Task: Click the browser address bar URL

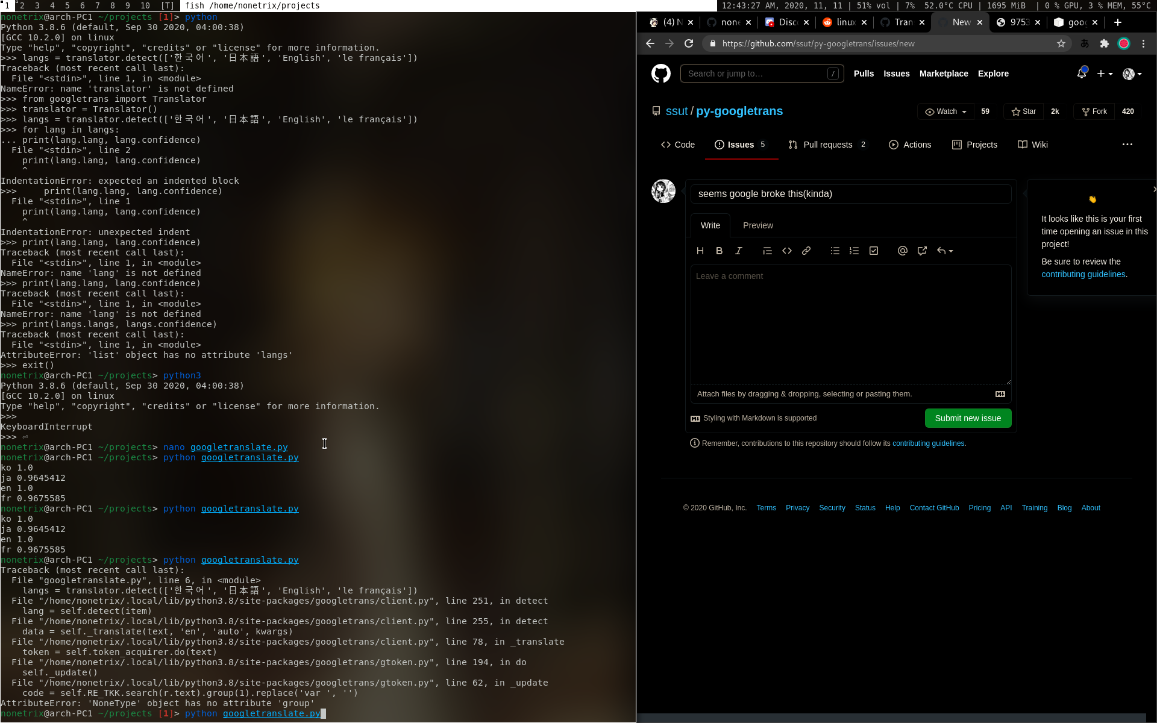Action: (x=818, y=44)
